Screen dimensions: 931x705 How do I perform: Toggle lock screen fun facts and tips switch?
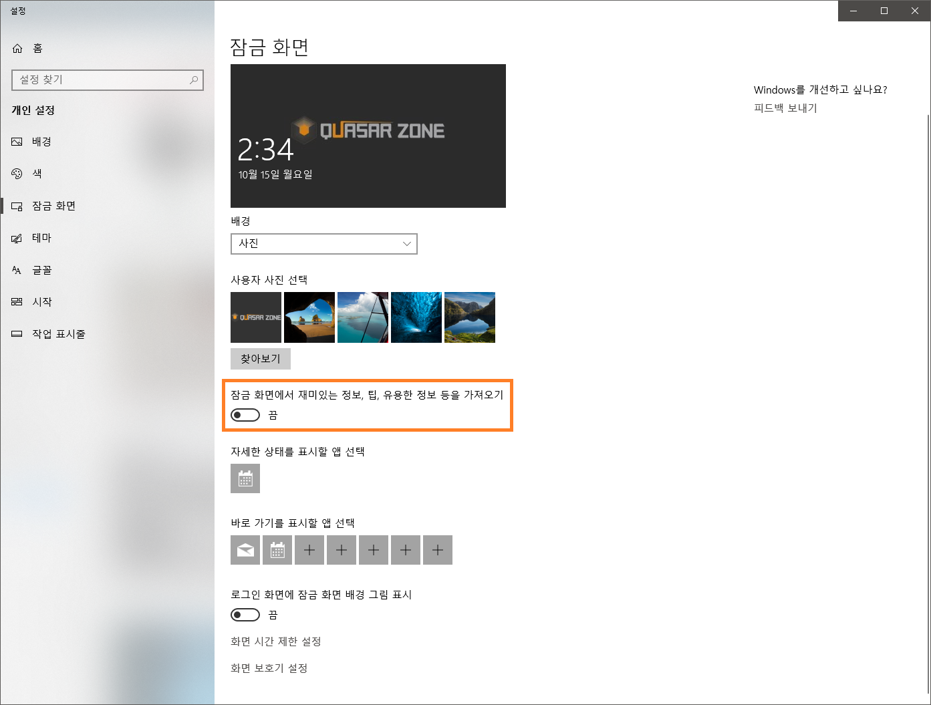245,415
